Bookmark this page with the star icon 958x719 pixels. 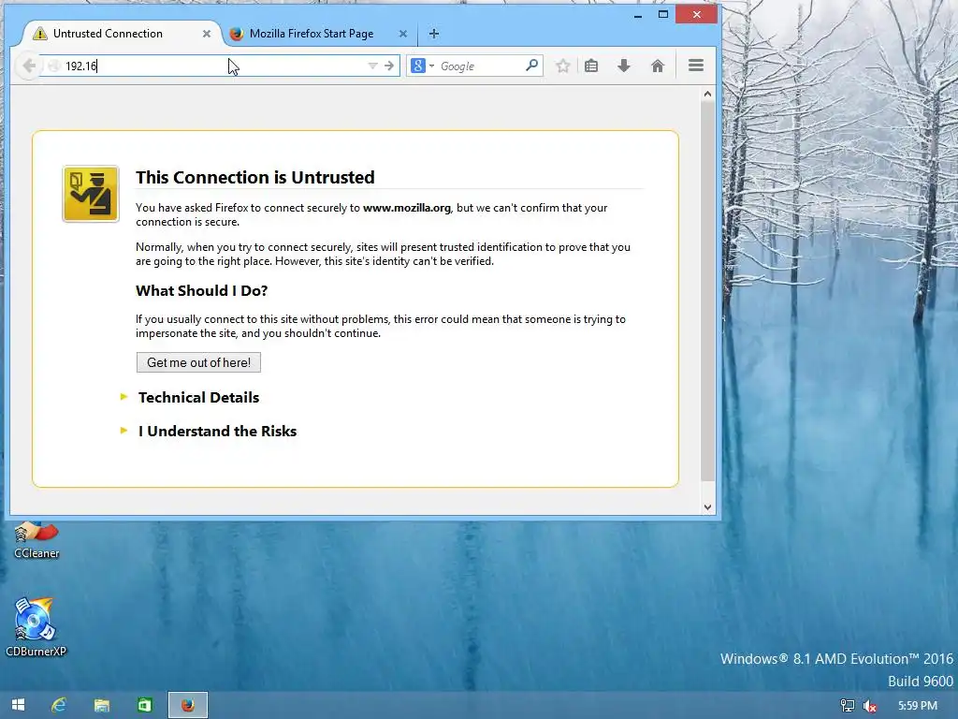tap(562, 66)
